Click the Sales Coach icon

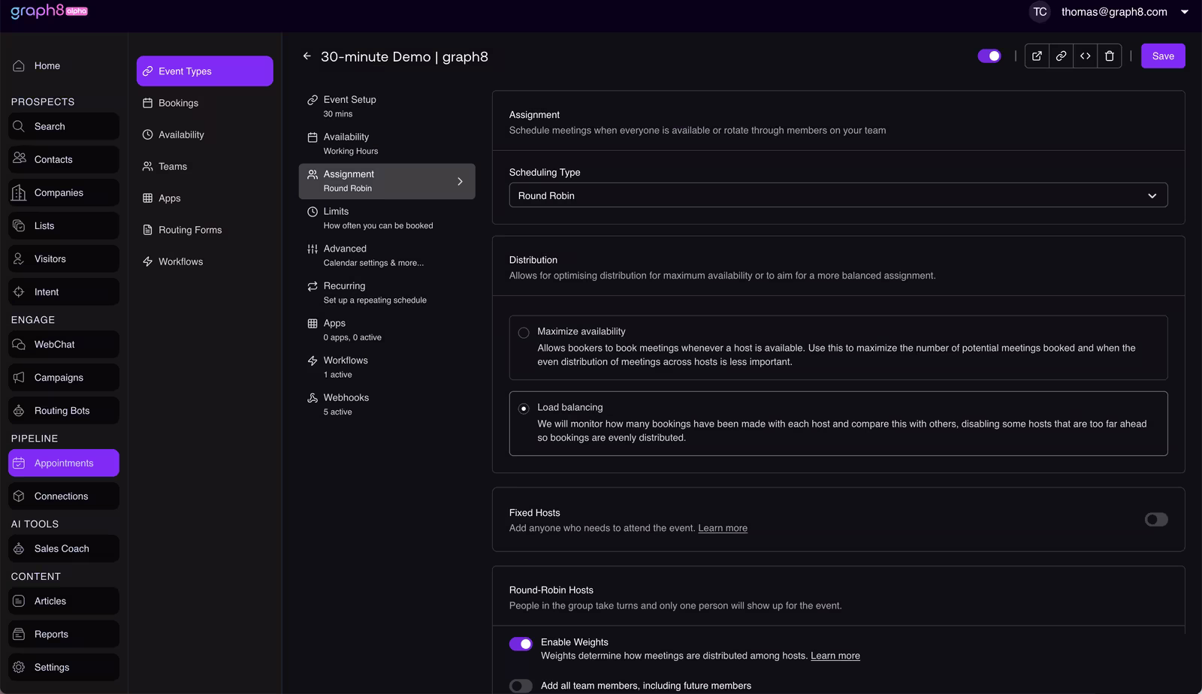tap(19, 549)
